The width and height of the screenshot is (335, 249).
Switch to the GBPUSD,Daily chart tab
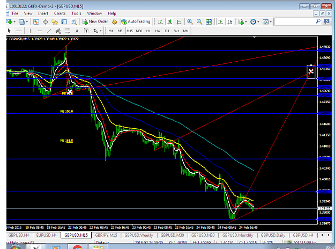tap(273, 235)
